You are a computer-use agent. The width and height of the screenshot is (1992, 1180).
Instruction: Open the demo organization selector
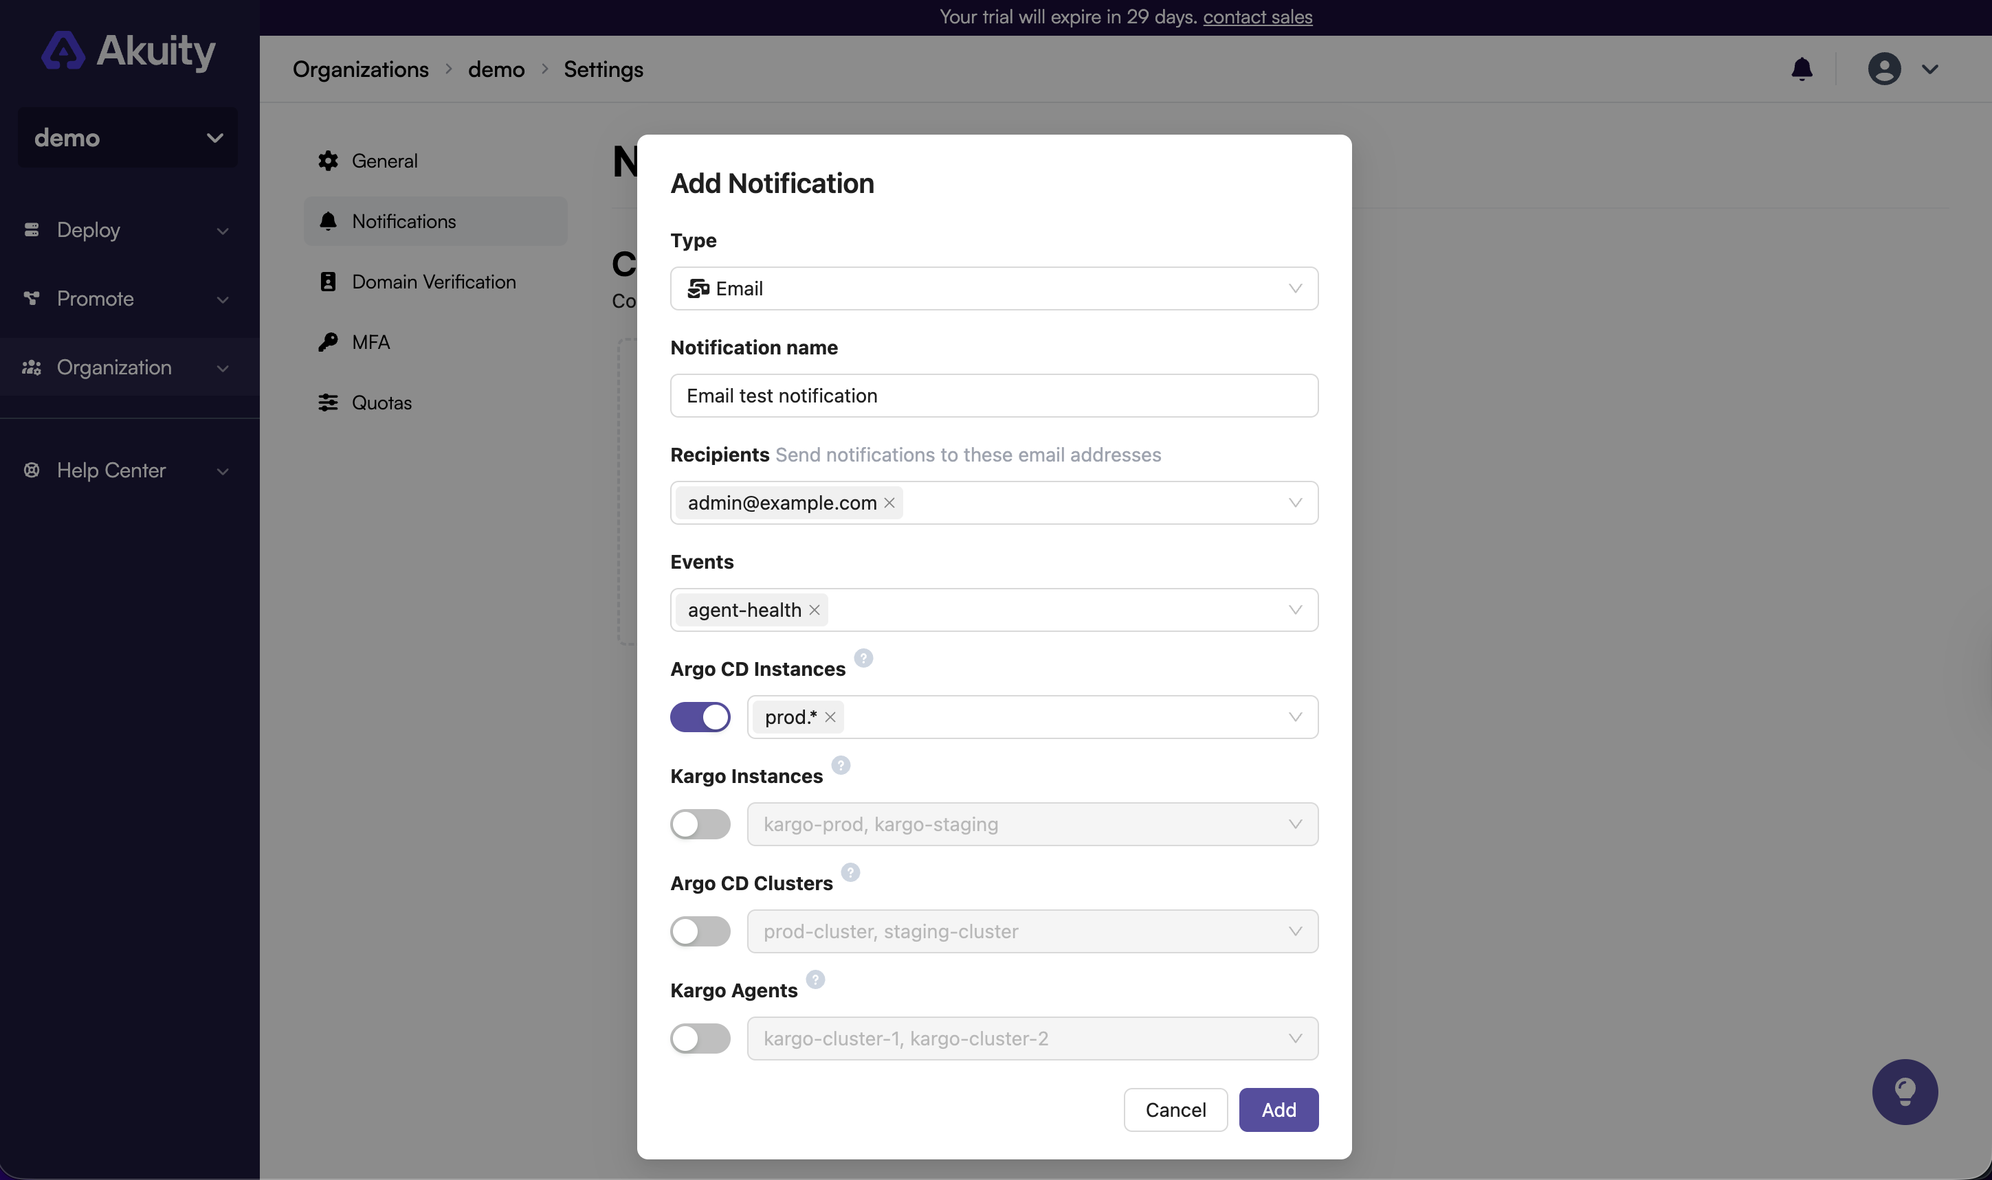click(126, 137)
